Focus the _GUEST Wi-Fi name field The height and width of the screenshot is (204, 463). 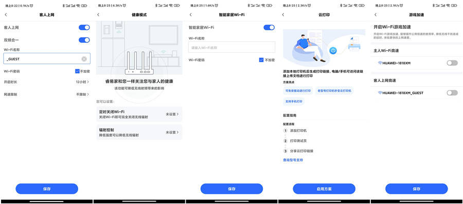[x=47, y=59]
